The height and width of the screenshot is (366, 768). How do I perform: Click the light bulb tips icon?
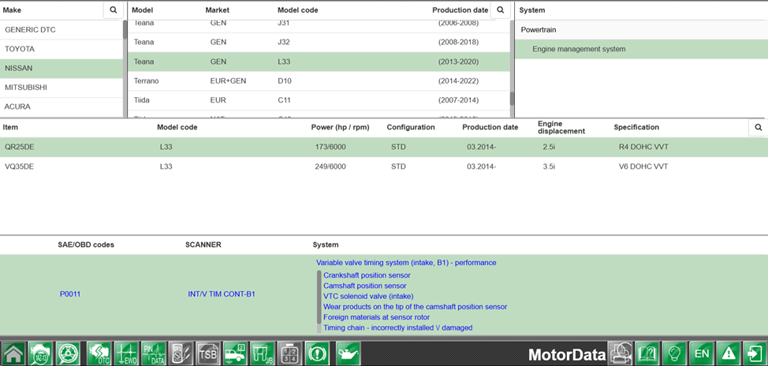coord(675,353)
